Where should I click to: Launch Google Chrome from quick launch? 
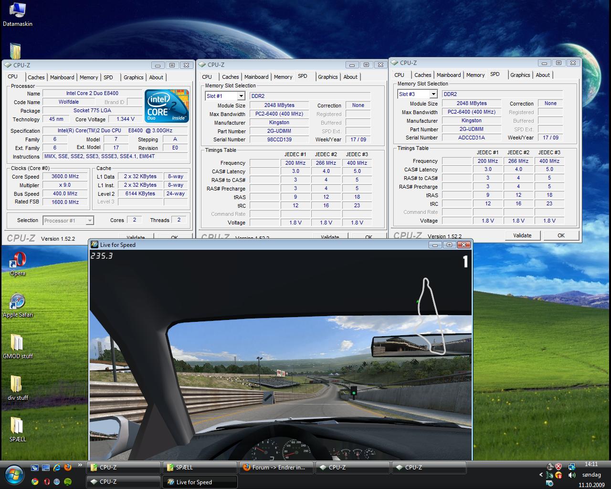tap(35, 481)
